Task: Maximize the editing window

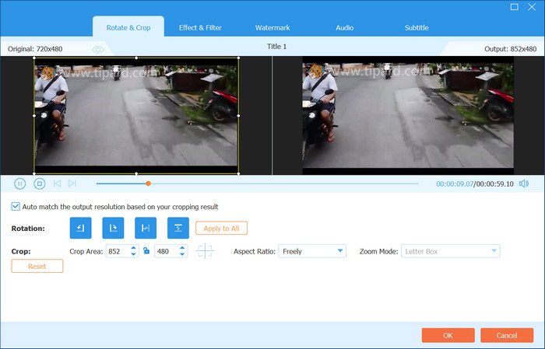Action: (515, 7)
